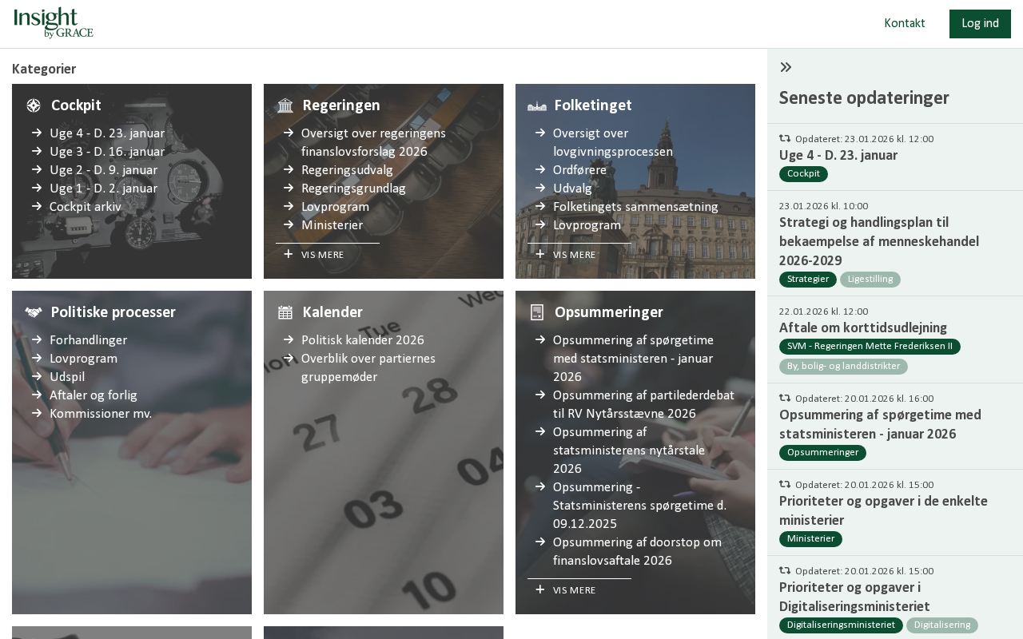This screenshot has height=639, width=1023.
Task: Click the Cockpit tag in updates
Action: [x=803, y=174]
